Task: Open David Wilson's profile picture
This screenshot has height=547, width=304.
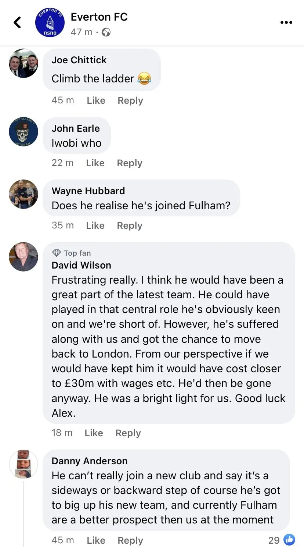Action: pyautogui.click(x=23, y=257)
